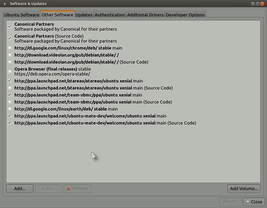Select videolan stable (Source Code) row text
267x208 pixels.
tap(81, 62)
